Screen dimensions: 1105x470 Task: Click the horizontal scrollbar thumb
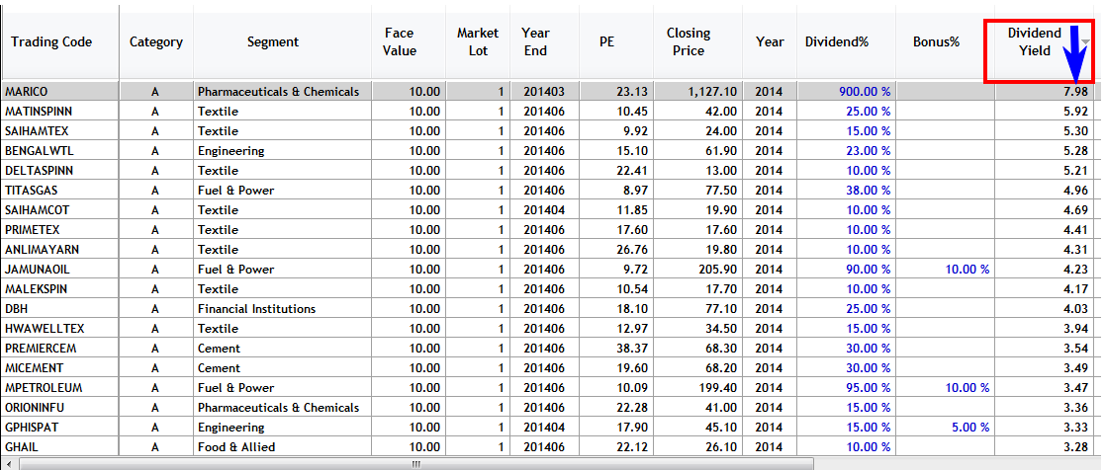pos(416,464)
